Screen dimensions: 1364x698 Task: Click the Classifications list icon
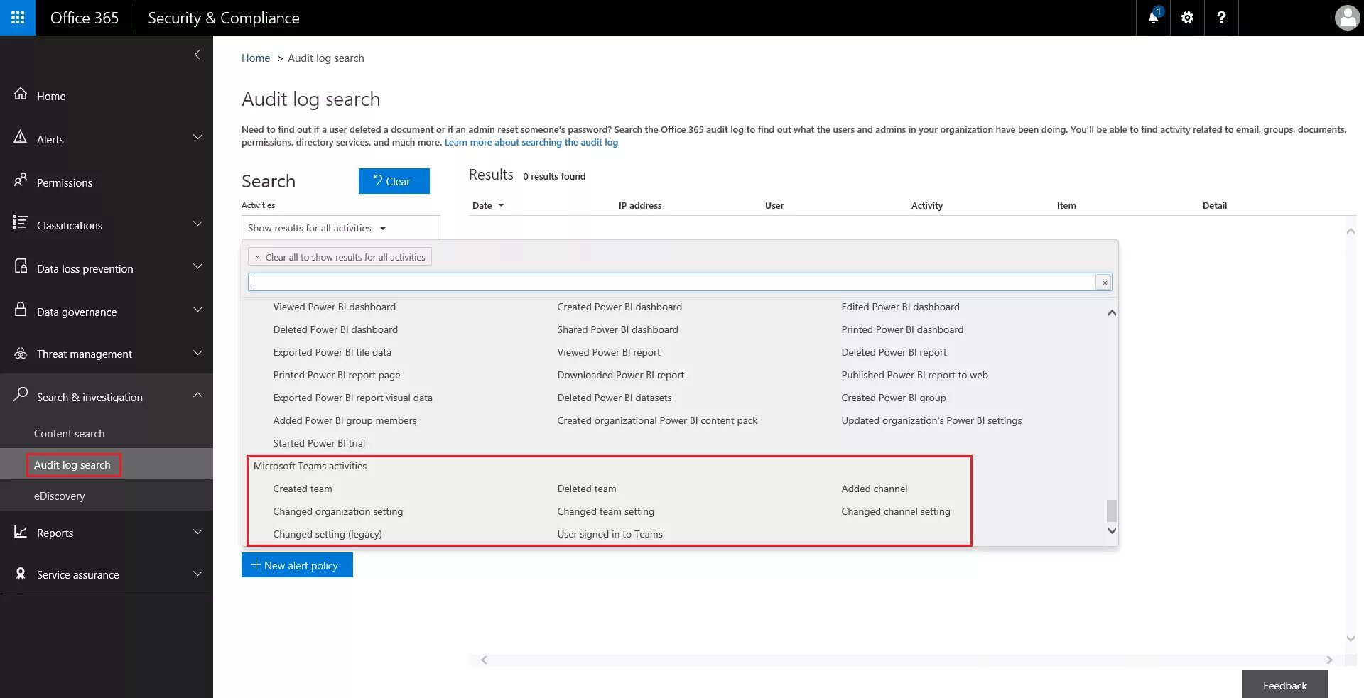tap(21, 223)
